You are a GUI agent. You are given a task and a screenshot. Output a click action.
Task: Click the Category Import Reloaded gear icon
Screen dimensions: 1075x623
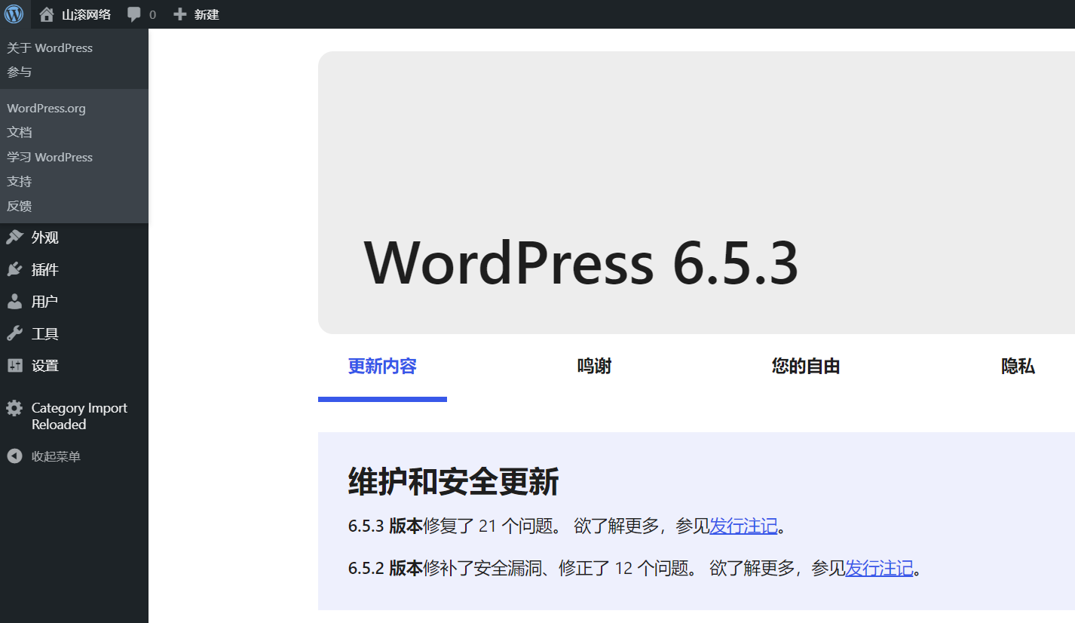coord(14,408)
